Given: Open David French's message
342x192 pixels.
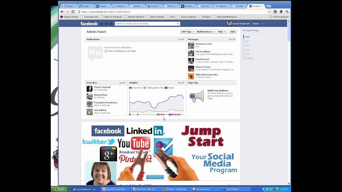Looking at the screenshot, I should click(x=211, y=61).
